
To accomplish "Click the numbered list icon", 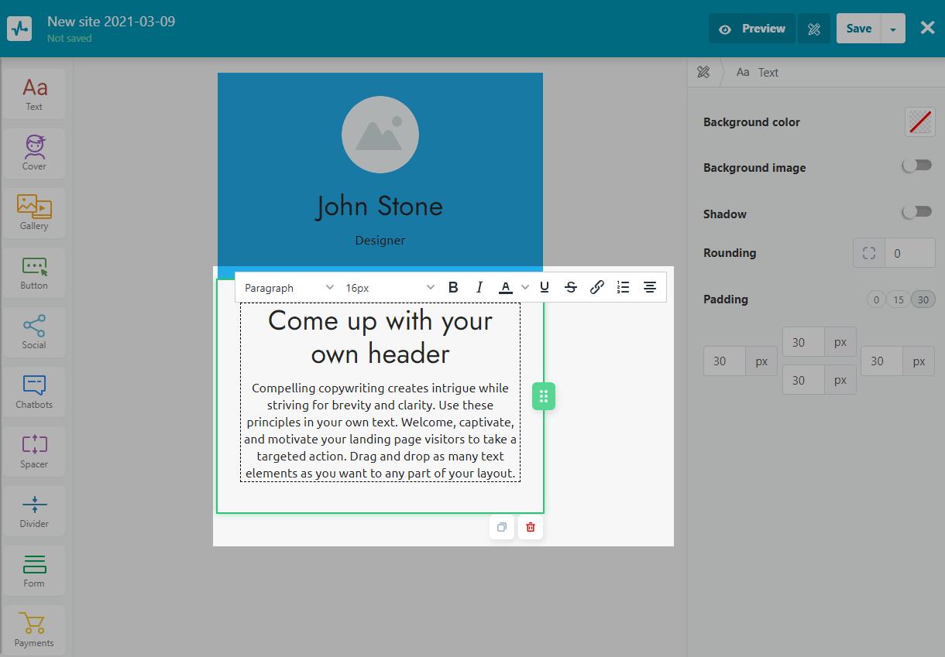I will pyautogui.click(x=623, y=288).
